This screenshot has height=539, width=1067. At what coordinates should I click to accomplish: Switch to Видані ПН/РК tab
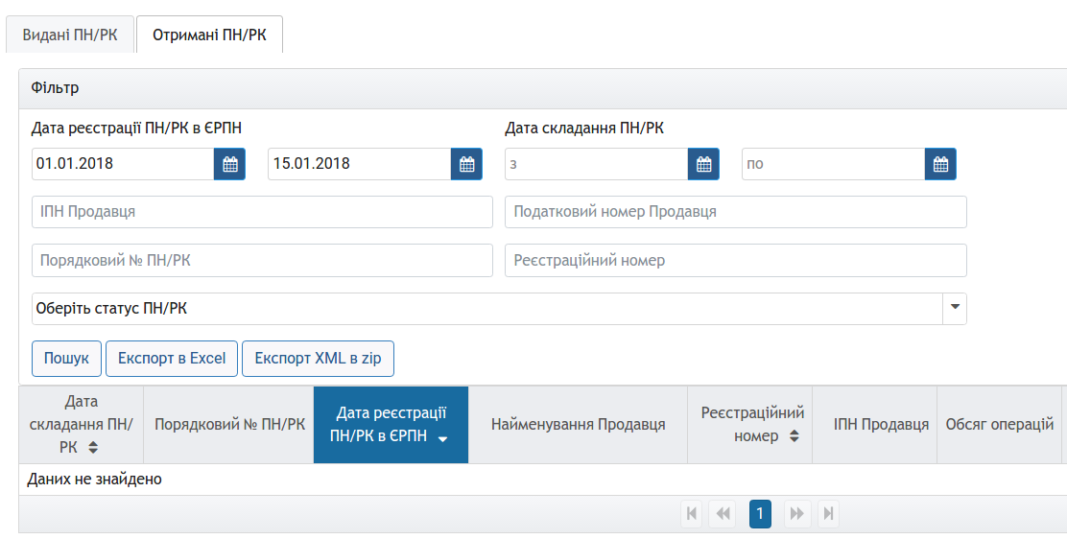click(x=70, y=35)
